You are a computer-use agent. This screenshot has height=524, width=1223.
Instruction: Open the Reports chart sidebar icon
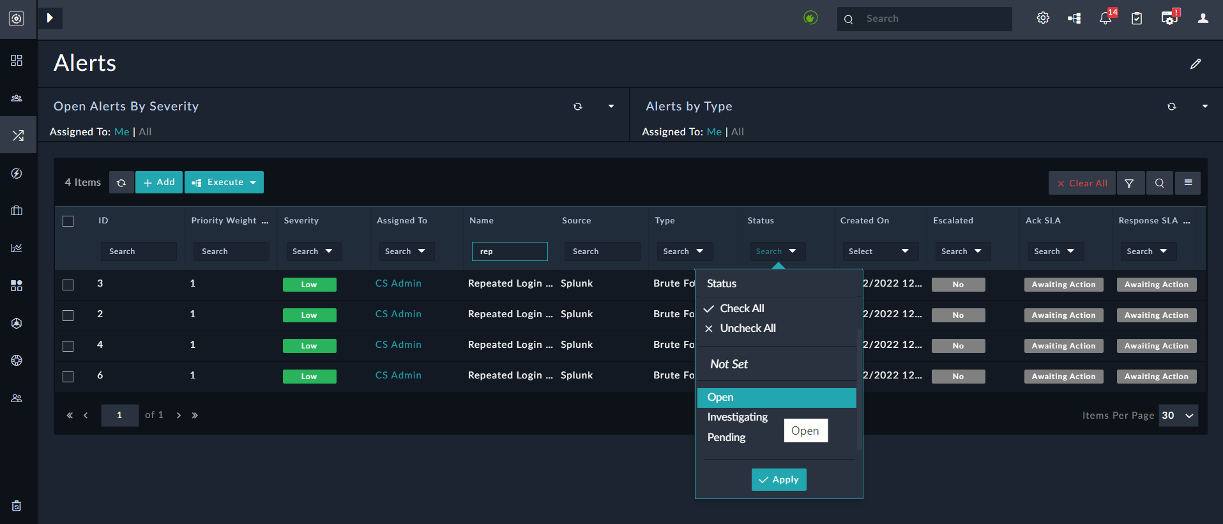pyautogui.click(x=17, y=248)
